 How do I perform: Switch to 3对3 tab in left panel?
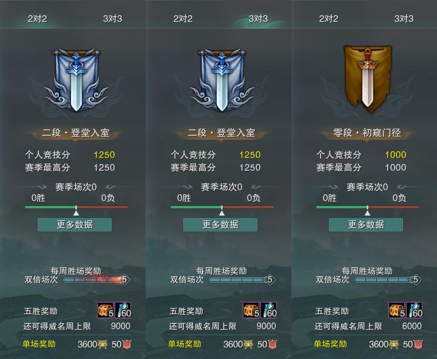point(113,19)
